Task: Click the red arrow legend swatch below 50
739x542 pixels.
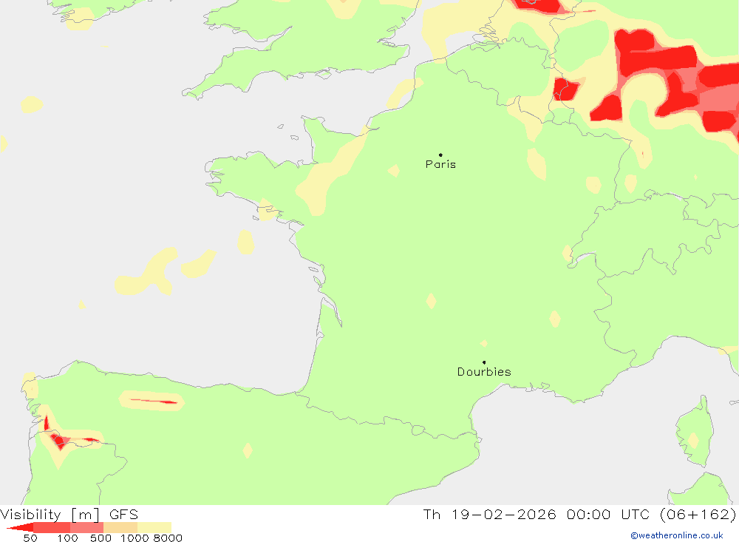Action: pos(20,527)
